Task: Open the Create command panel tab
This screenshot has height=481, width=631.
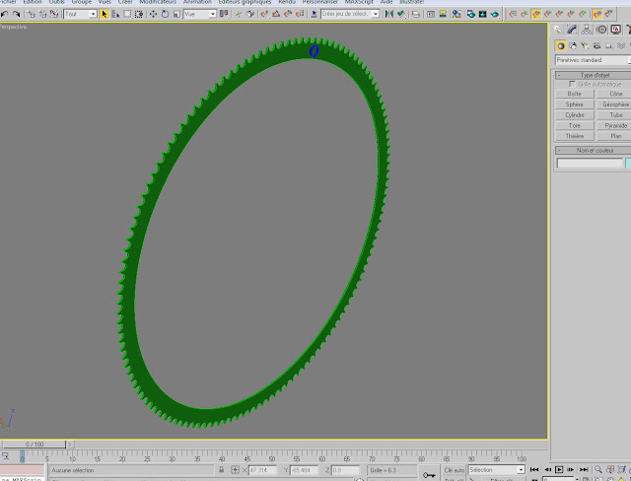Action: 557,30
